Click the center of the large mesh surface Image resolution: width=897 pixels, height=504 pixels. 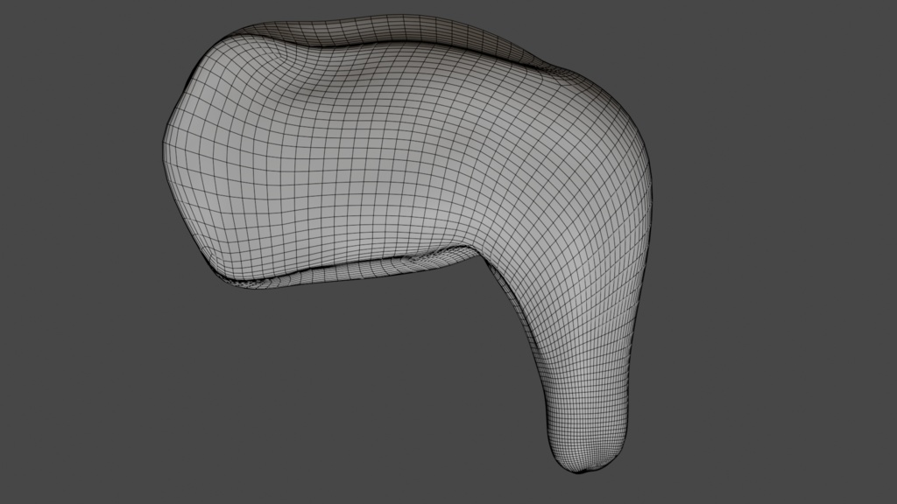pos(368,157)
